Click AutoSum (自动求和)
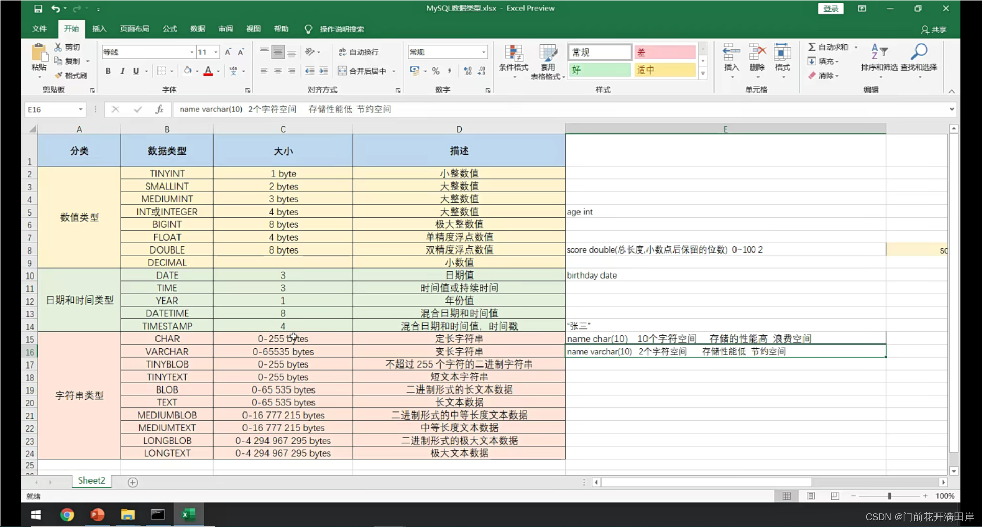Image resolution: width=982 pixels, height=527 pixels. [829, 47]
